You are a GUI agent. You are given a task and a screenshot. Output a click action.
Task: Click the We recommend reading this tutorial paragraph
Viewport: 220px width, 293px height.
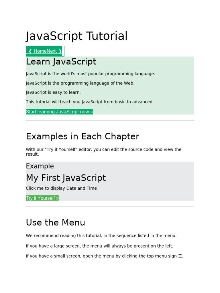tap(101, 236)
